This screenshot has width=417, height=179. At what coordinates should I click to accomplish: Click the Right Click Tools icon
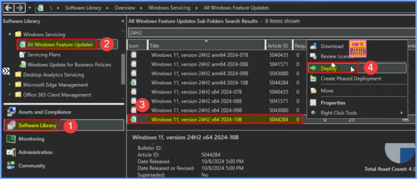point(314,113)
